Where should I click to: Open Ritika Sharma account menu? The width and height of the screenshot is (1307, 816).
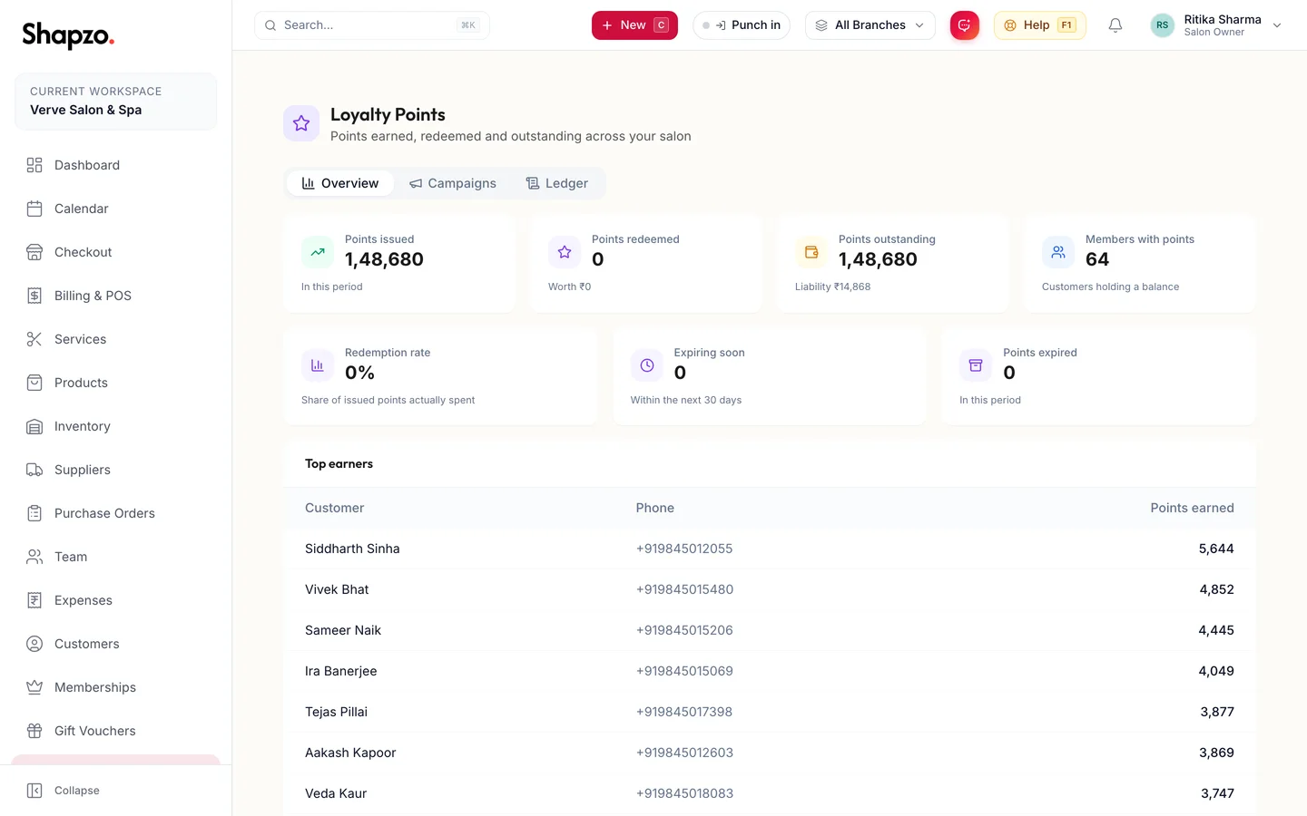point(1216,25)
